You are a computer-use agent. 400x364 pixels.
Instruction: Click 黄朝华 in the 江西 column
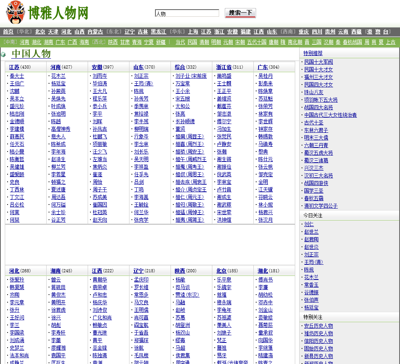[x=100, y=280]
